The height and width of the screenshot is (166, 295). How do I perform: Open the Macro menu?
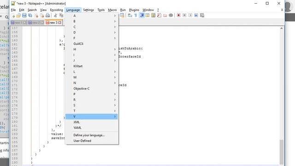pos(112,10)
